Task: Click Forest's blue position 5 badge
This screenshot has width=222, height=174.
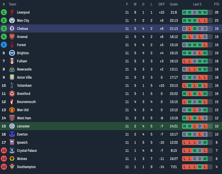Action: point(4,45)
